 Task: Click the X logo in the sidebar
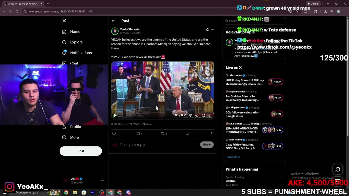click(64, 21)
